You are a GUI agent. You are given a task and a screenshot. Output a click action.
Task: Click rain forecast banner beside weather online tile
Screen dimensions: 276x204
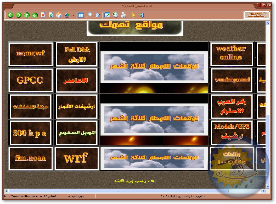tap(154, 67)
